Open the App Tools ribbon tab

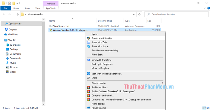[51, 8]
